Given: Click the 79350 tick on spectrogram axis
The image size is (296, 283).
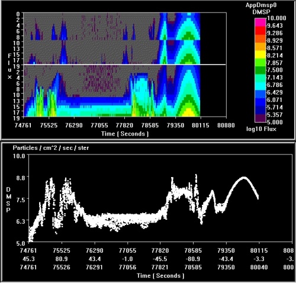Looking at the screenshot, I should coord(175,126).
